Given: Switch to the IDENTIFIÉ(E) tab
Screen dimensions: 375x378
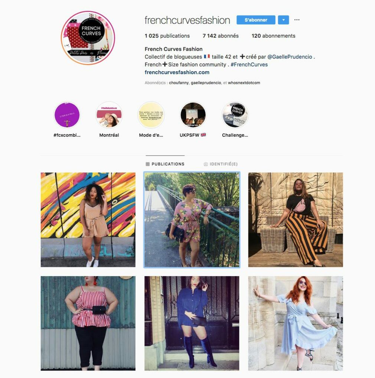Looking at the screenshot, I should point(221,164).
